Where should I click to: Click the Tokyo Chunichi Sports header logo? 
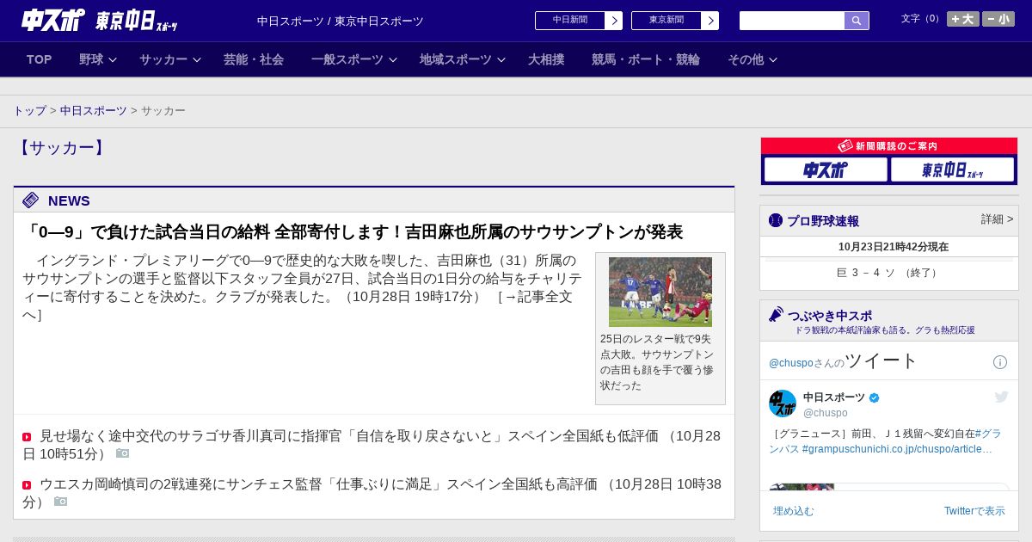tap(136, 21)
